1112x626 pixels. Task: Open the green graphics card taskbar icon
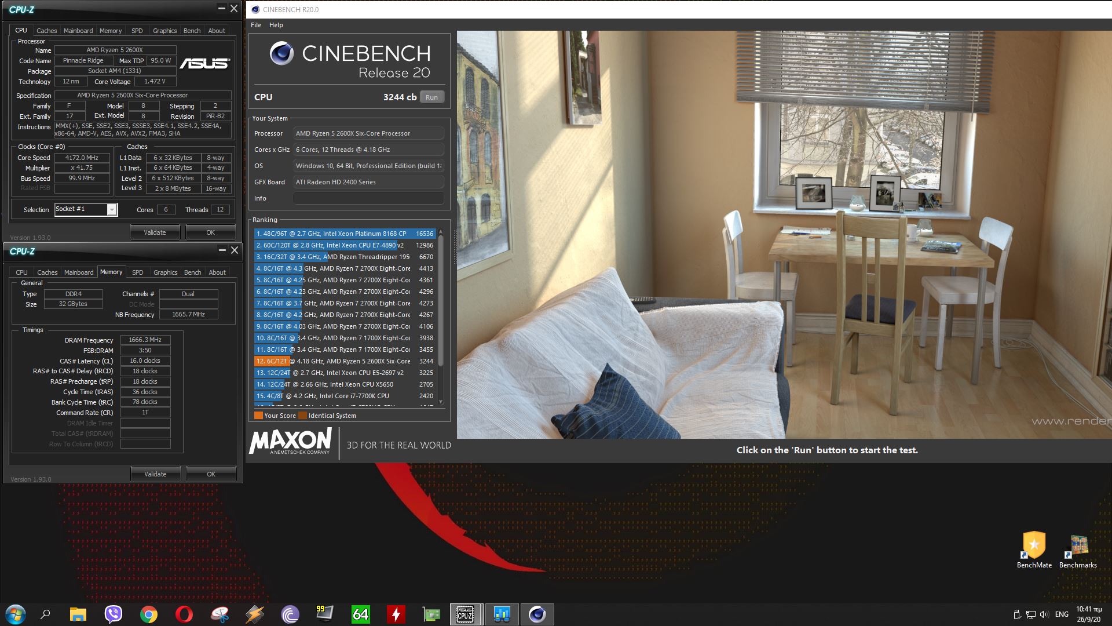(431, 614)
